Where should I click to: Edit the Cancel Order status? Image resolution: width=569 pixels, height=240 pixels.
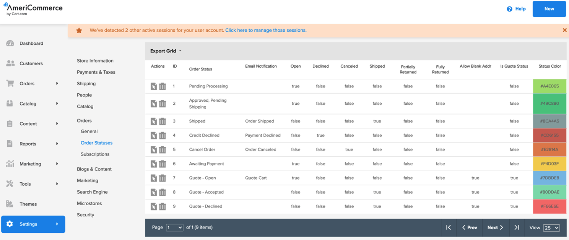click(x=154, y=149)
